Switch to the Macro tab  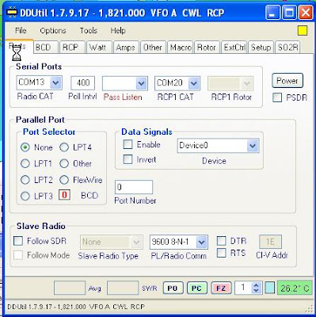[181, 48]
